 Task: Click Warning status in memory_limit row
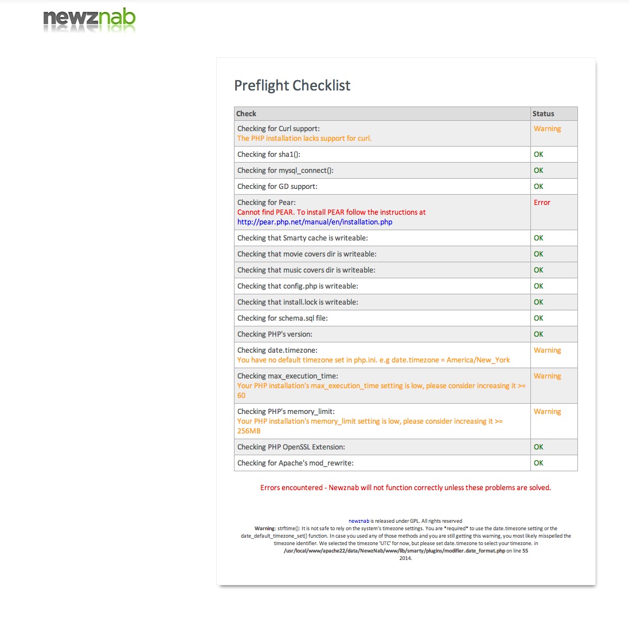click(x=547, y=412)
